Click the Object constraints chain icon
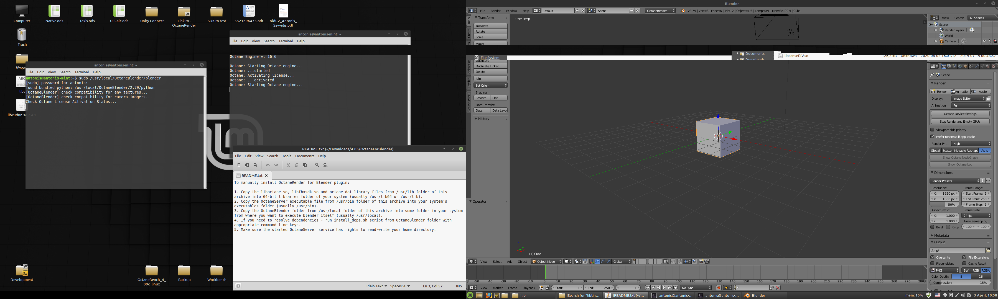Viewport: 998px width, 299px height. 971,66
